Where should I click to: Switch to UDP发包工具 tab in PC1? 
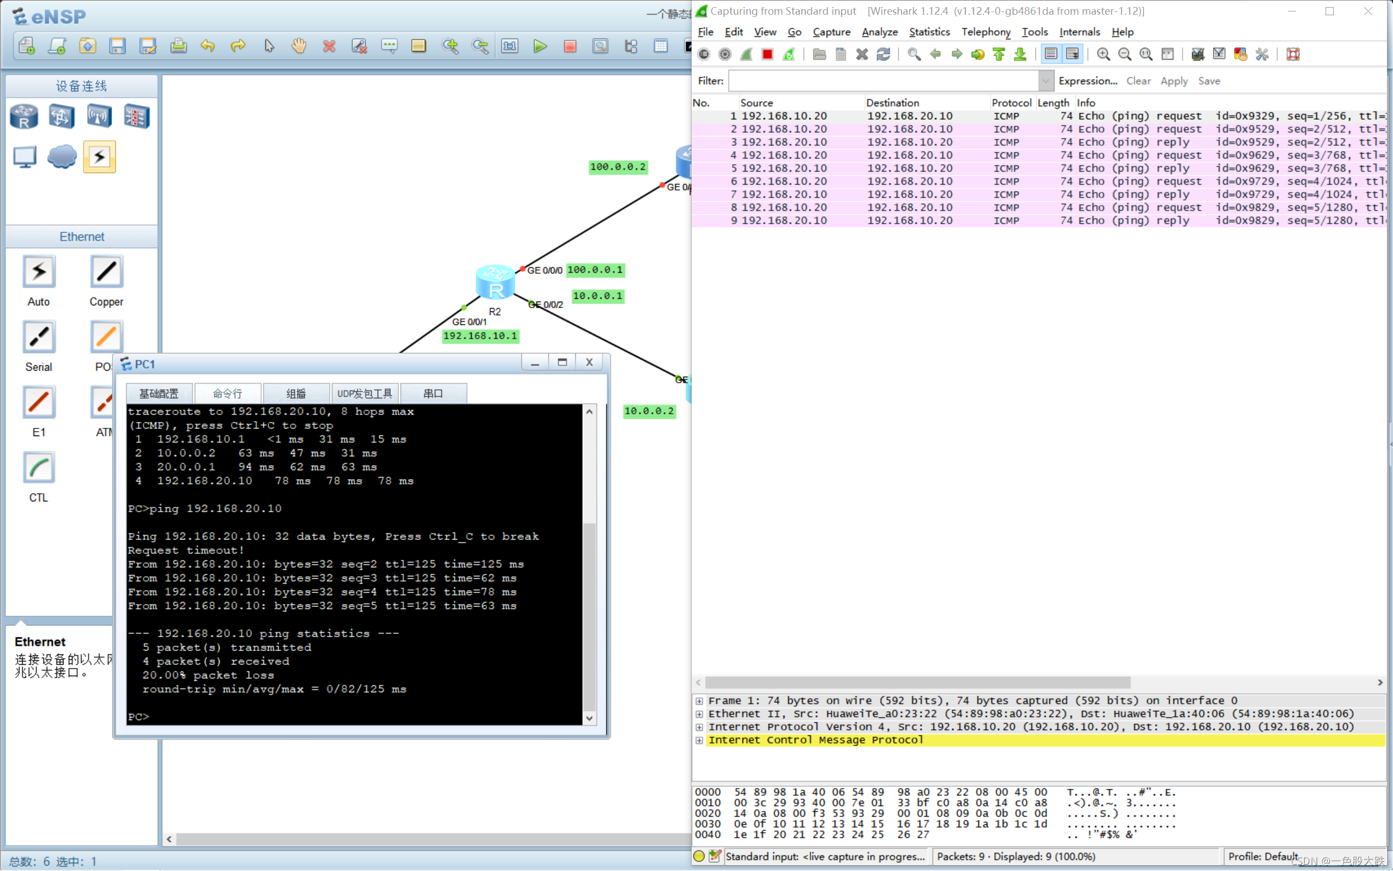(x=365, y=394)
